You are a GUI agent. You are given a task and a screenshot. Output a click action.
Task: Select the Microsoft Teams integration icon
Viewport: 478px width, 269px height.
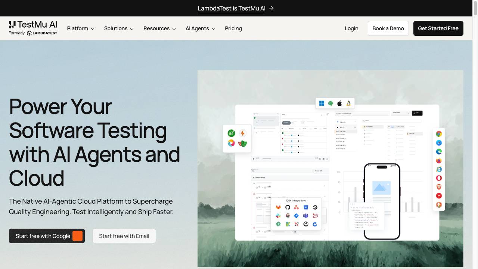click(306, 216)
